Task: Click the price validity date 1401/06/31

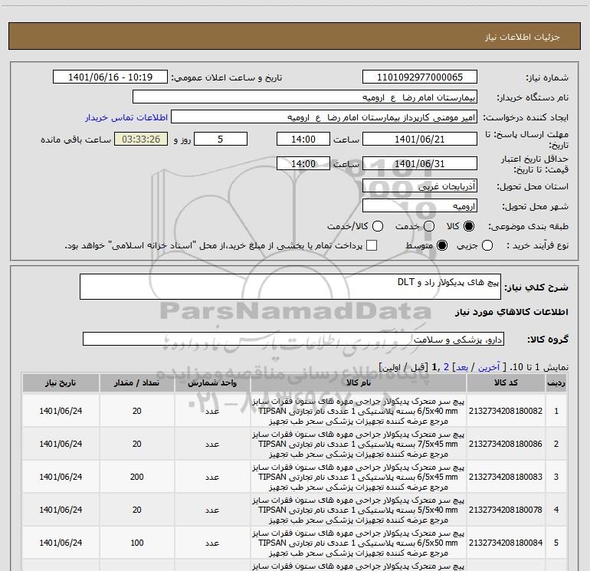Action: 420,164
